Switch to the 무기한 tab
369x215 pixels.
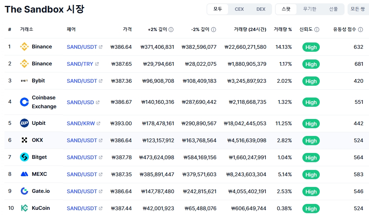(x=310, y=9)
